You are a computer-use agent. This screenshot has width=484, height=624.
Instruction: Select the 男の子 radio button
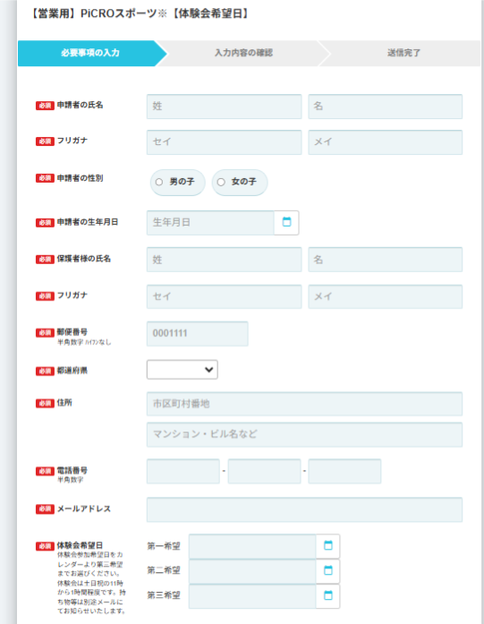tap(159, 182)
